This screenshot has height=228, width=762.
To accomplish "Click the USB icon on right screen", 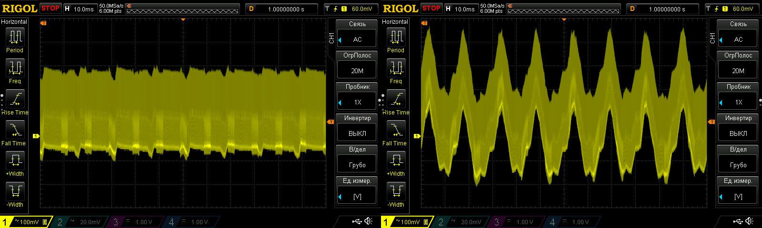I will (x=738, y=221).
